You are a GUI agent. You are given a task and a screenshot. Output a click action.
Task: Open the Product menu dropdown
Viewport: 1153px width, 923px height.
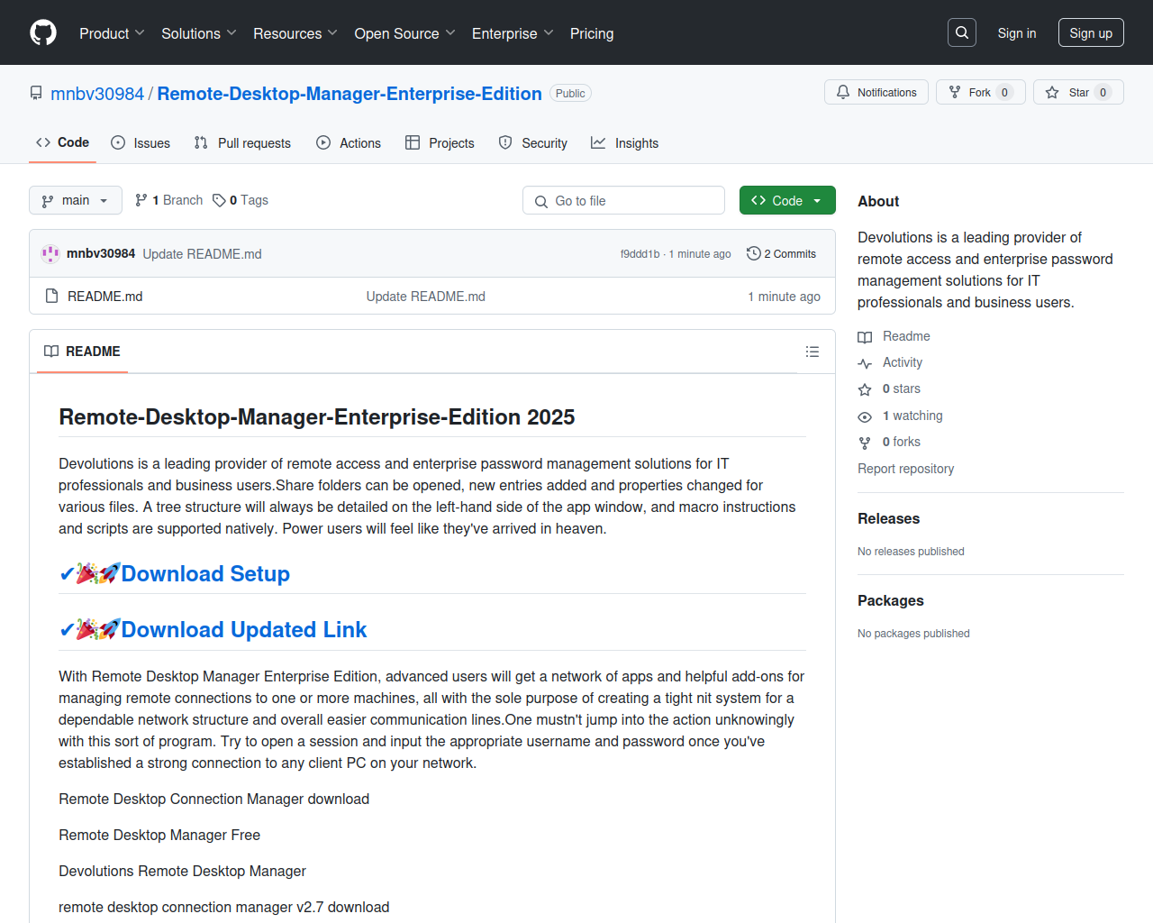coord(112,33)
